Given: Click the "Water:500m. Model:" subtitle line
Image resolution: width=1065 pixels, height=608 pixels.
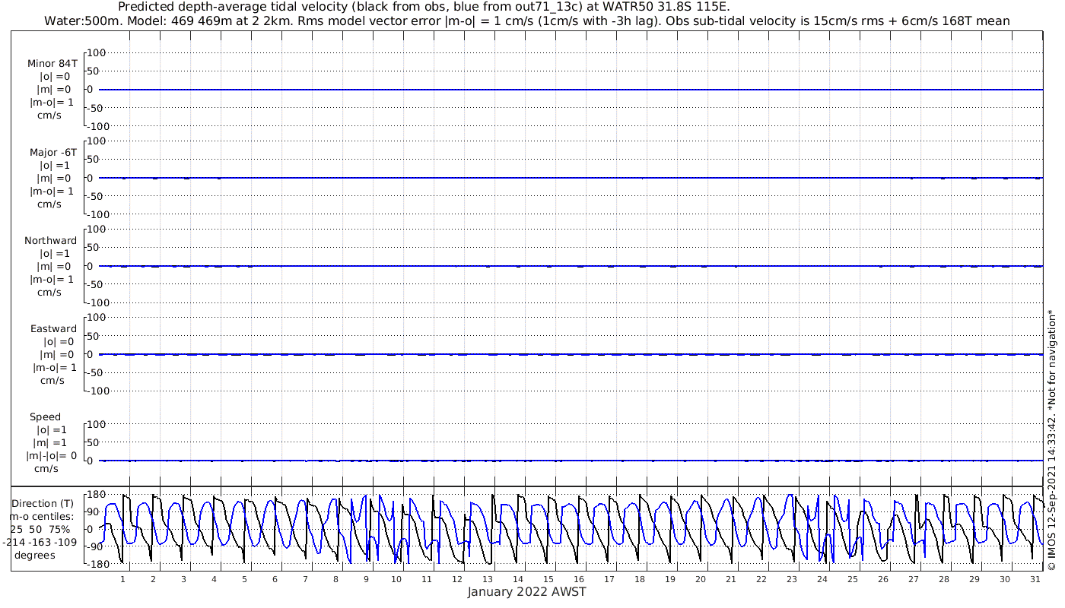Looking at the screenshot, I should [x=528, y=21].
